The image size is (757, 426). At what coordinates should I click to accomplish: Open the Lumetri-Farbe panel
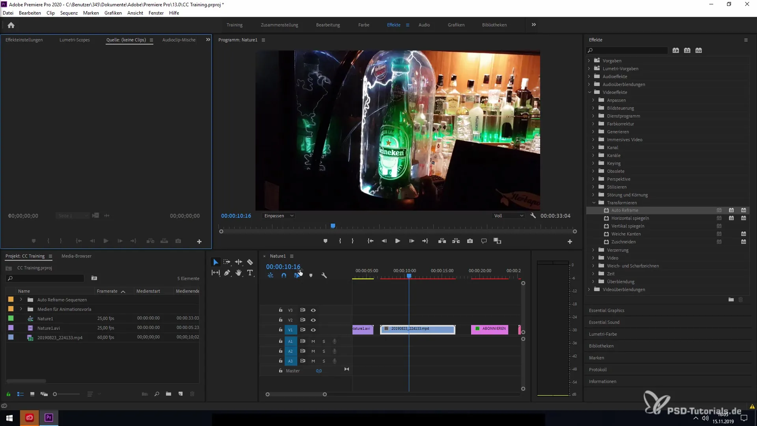click(603, 334)
